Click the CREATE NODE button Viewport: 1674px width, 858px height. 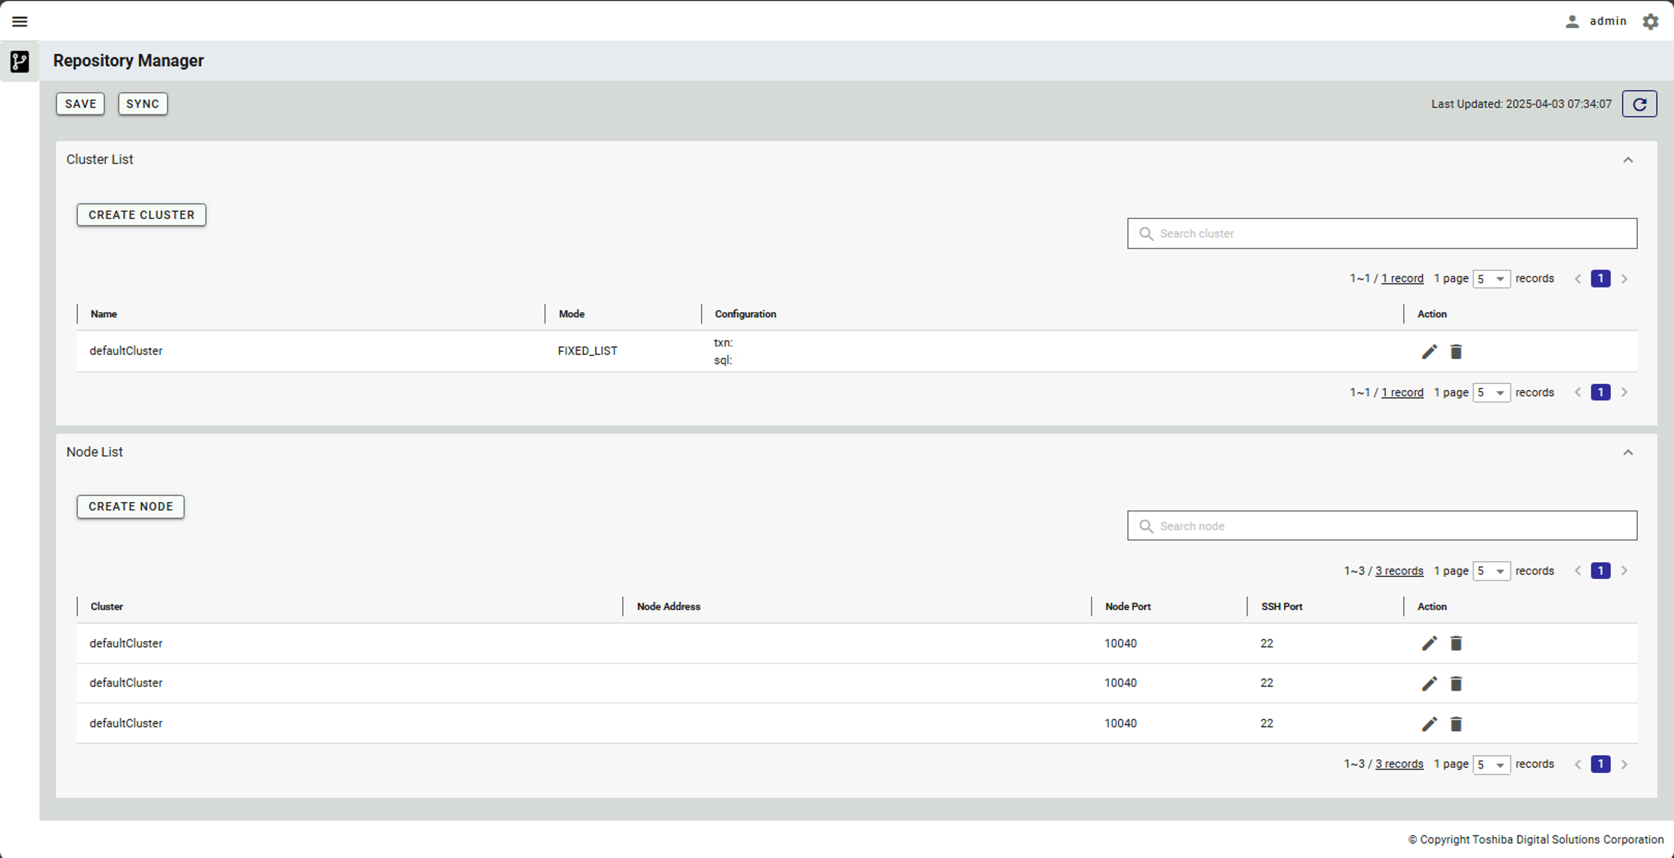tap(130, 506)
